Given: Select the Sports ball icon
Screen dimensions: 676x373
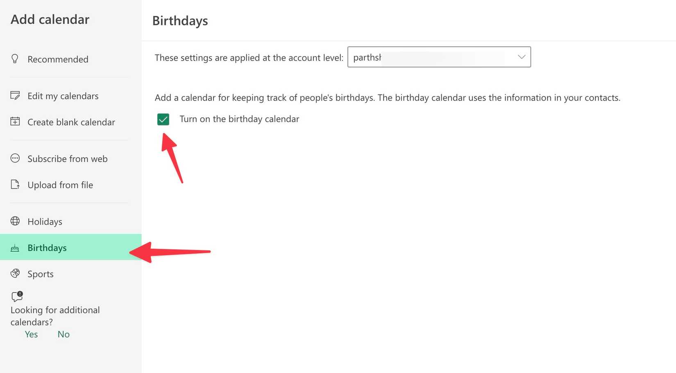Looking at the screenshot, I should point(15,274).
